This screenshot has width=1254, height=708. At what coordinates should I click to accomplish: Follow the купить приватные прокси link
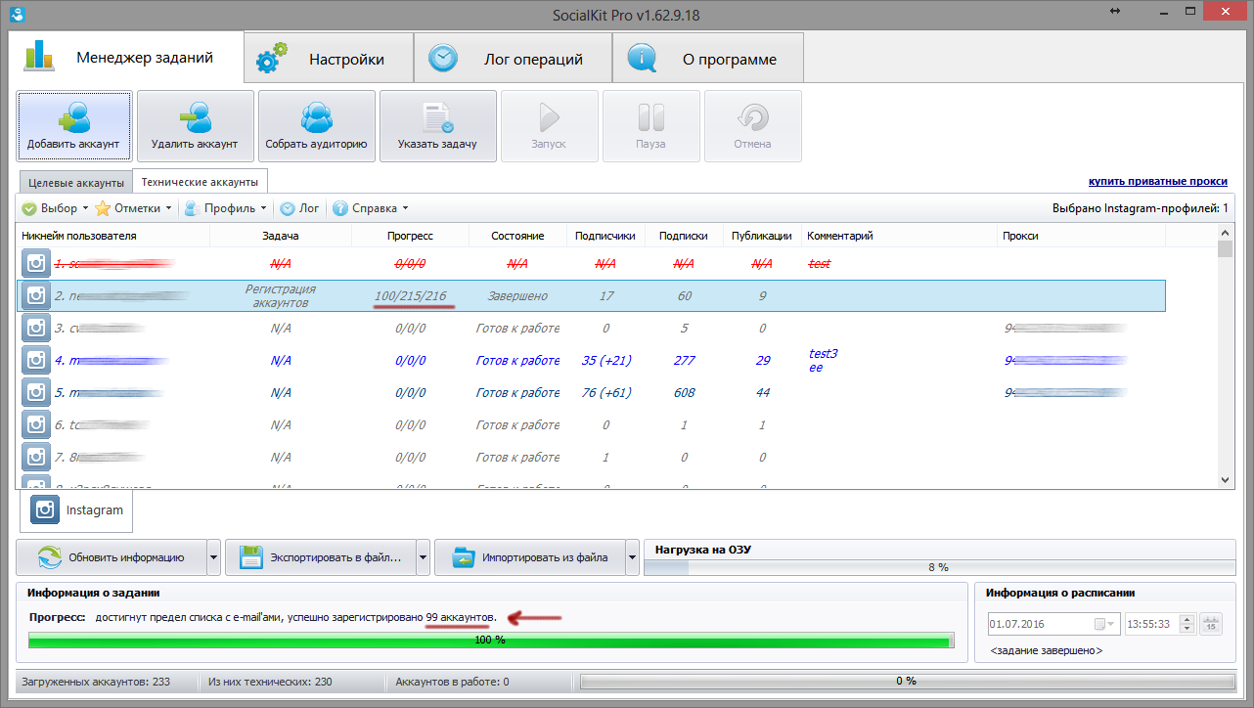1158,182
